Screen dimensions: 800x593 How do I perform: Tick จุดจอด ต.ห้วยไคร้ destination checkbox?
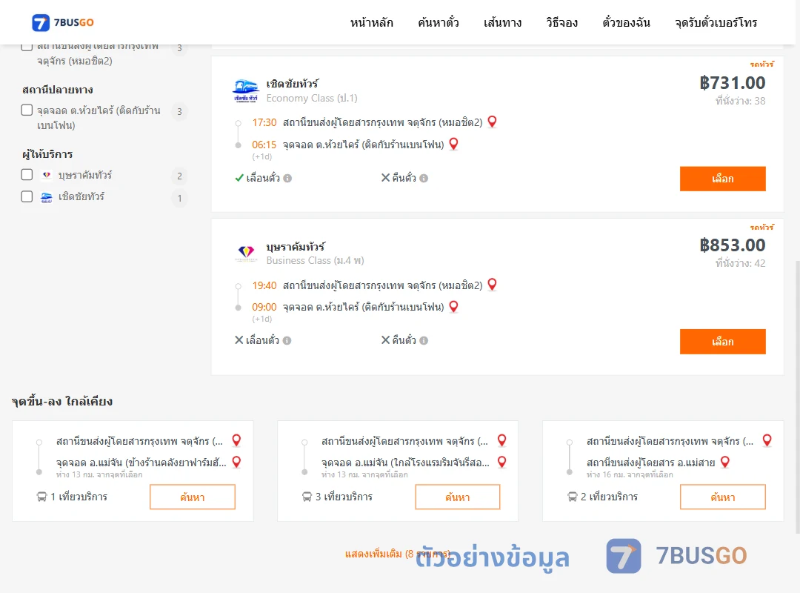point(27,110)
